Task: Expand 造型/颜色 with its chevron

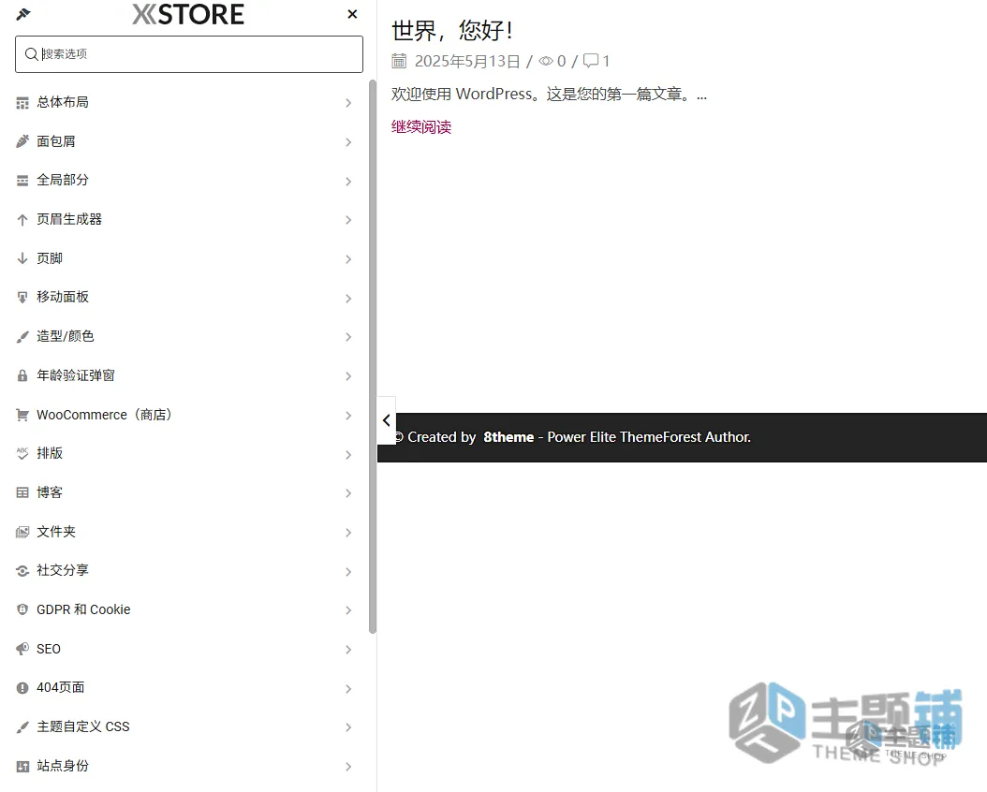Action: pos(348,337)
